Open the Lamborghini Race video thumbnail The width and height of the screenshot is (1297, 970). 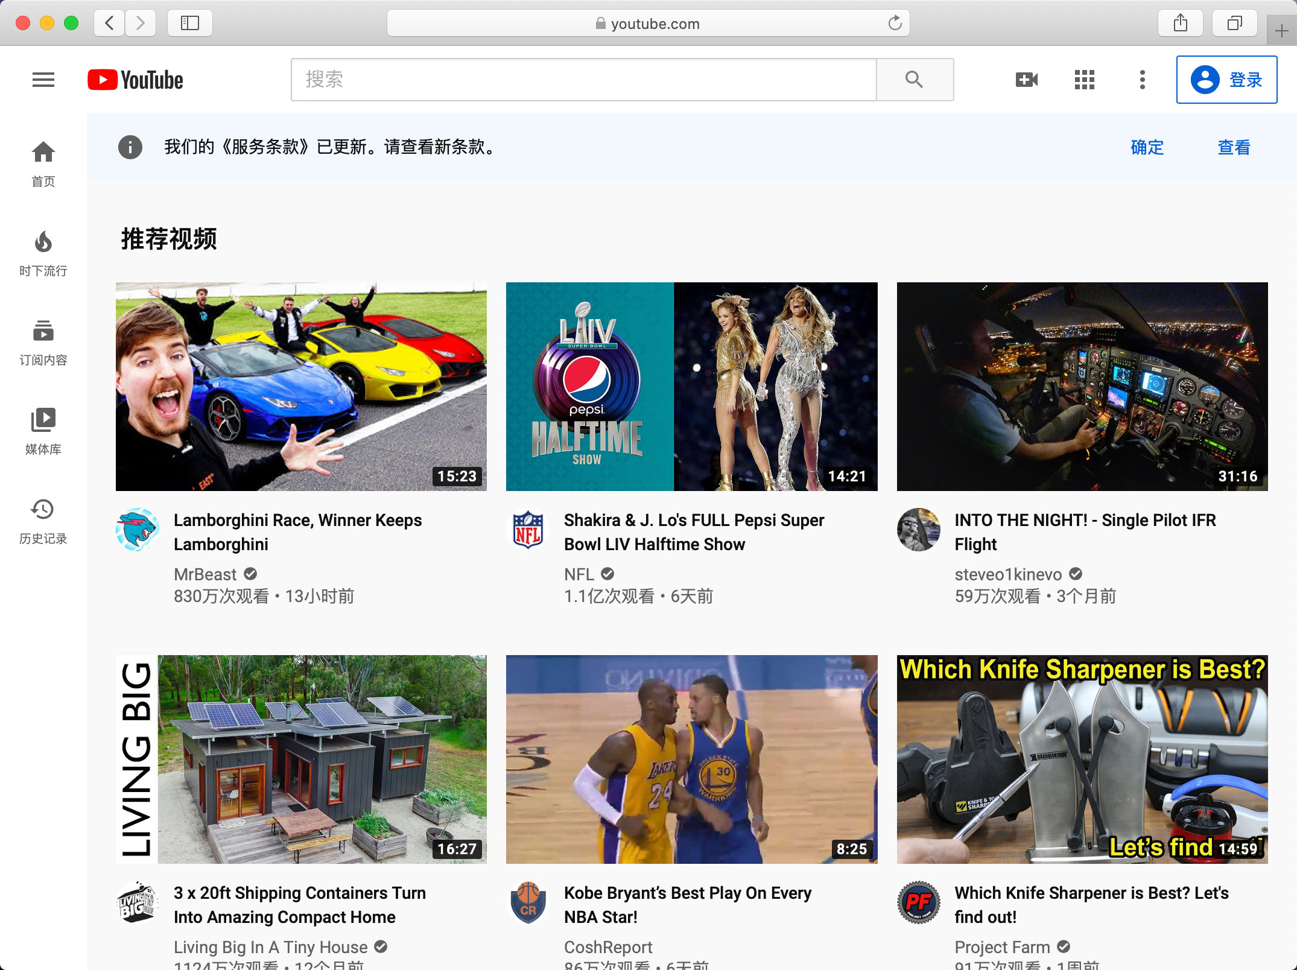(x=301, y=386)
